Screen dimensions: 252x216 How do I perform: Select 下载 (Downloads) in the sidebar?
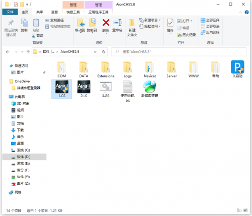18,130
